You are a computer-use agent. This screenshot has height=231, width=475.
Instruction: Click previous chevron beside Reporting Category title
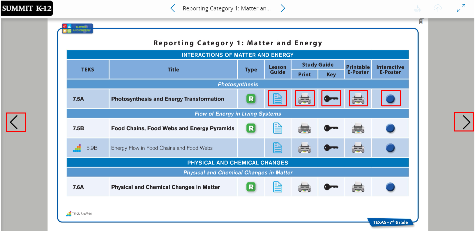[x=173, y=8]
